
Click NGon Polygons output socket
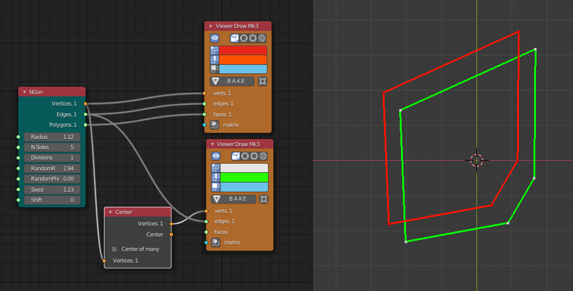(86, 125)
